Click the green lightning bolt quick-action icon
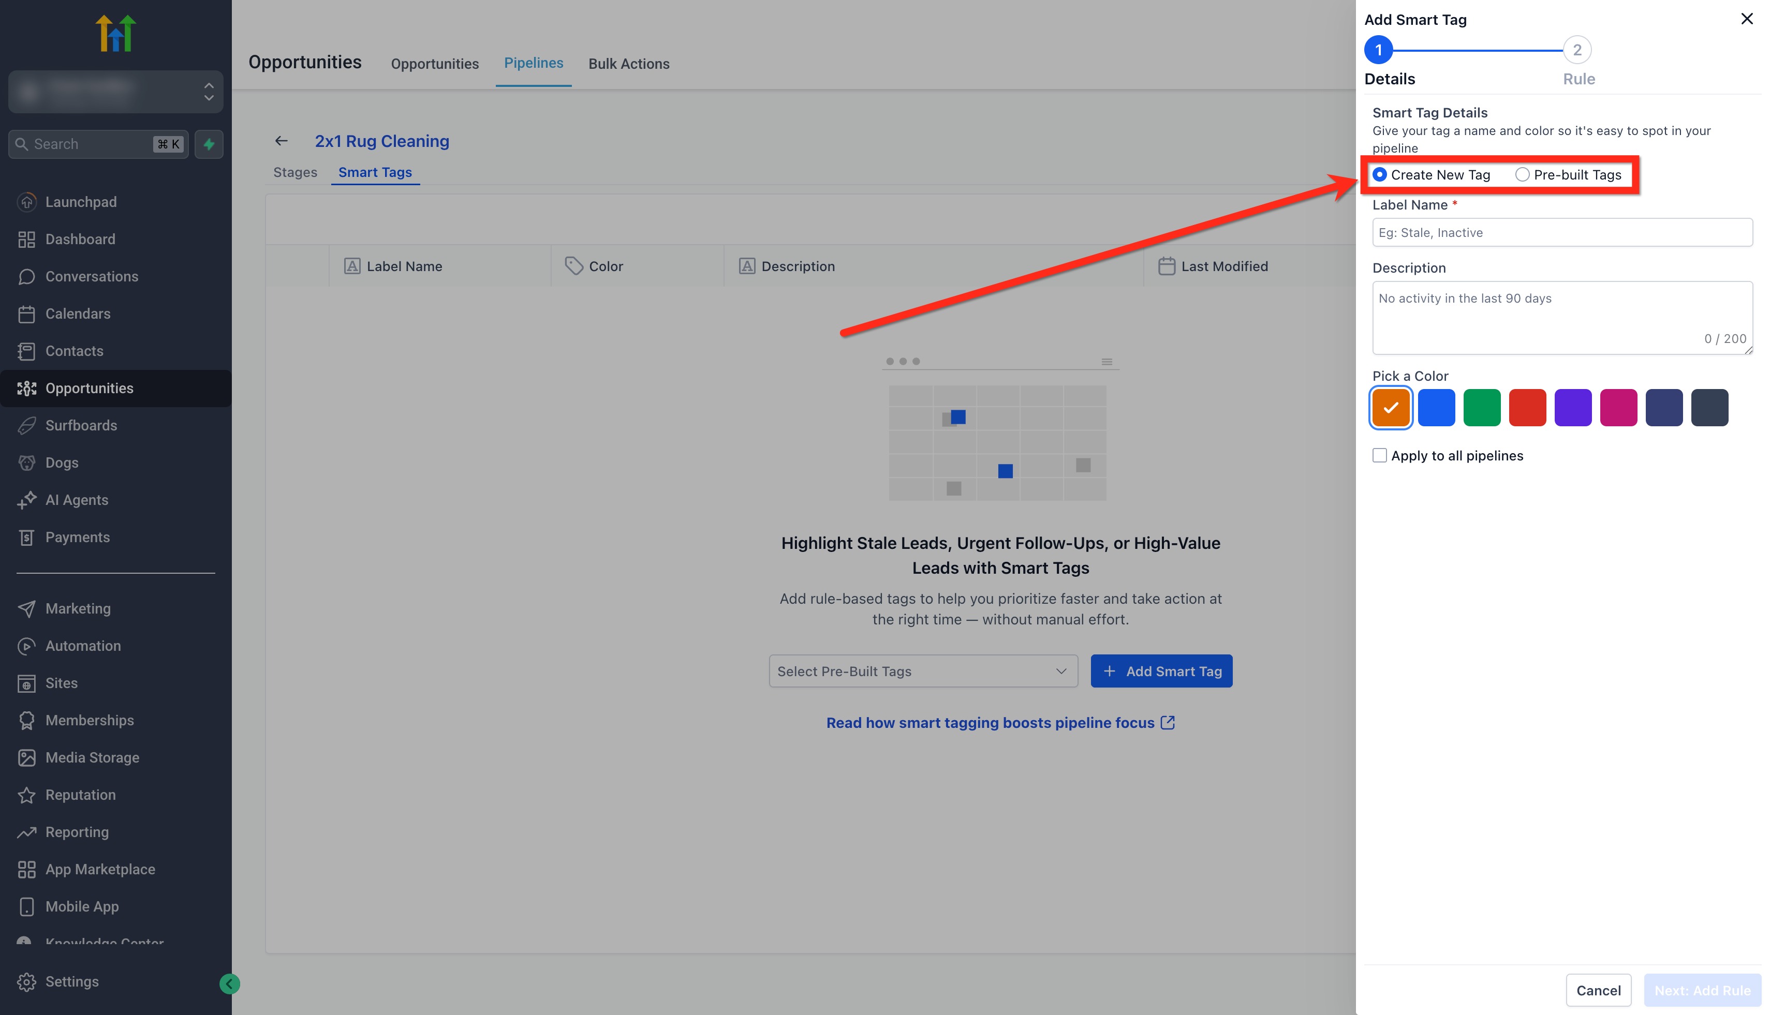Image resolution: width=1770 pixels, height=1015 pixels. [x=209, y=144]
